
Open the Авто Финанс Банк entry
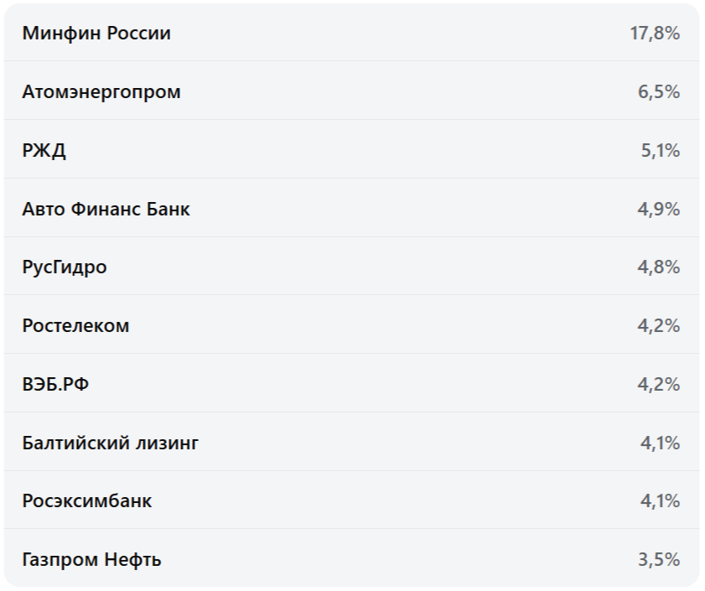106,209
